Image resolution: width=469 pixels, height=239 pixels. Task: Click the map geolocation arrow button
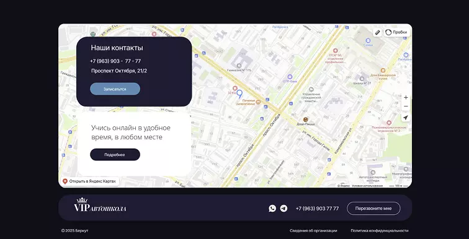click(406, 118)
